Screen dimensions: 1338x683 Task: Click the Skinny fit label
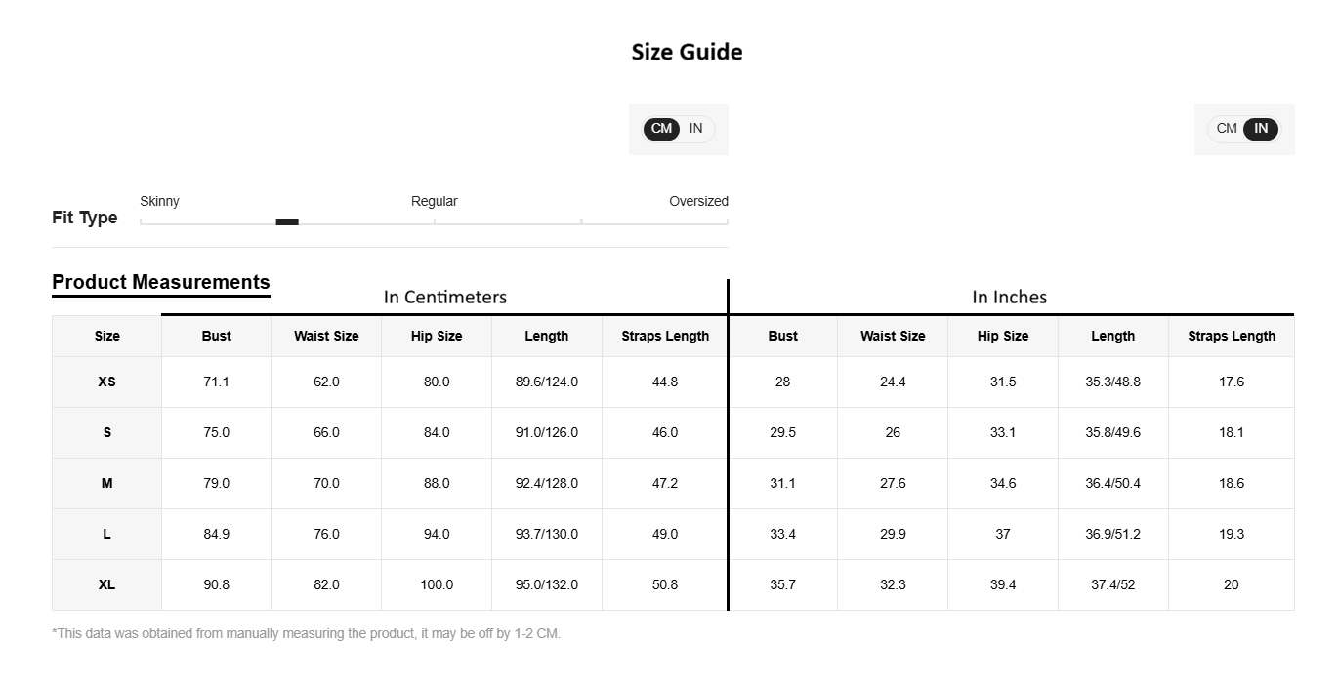click(x=159, y=201)
